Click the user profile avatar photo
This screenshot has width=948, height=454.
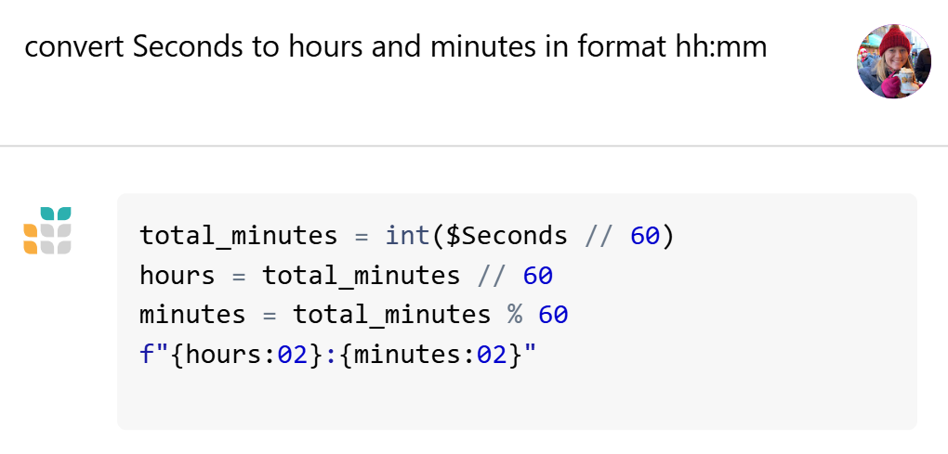(893, 61)
